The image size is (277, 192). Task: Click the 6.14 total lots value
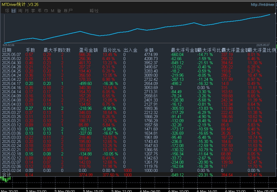point(29,175)
